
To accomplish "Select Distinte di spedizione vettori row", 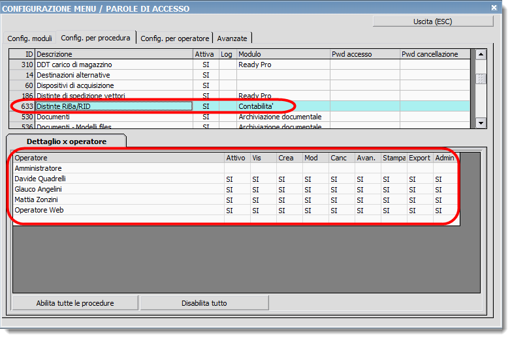I will click(x=239, y=95).
